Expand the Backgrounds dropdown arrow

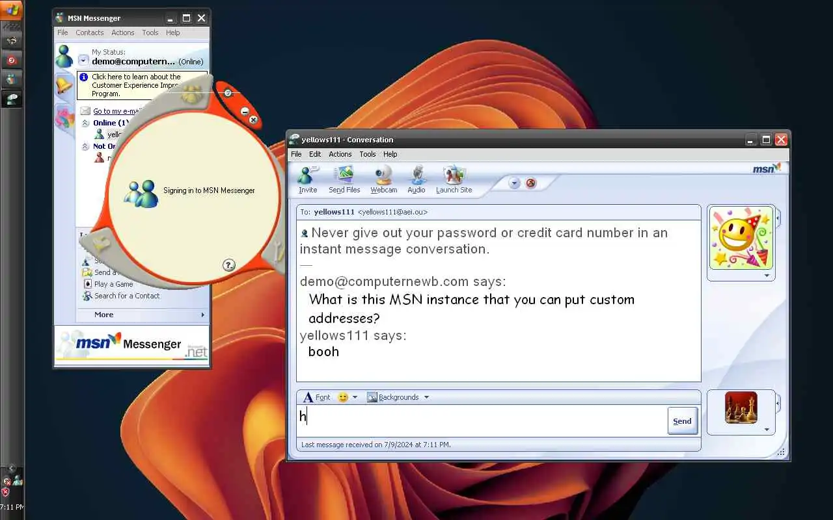tap(426, 397)
